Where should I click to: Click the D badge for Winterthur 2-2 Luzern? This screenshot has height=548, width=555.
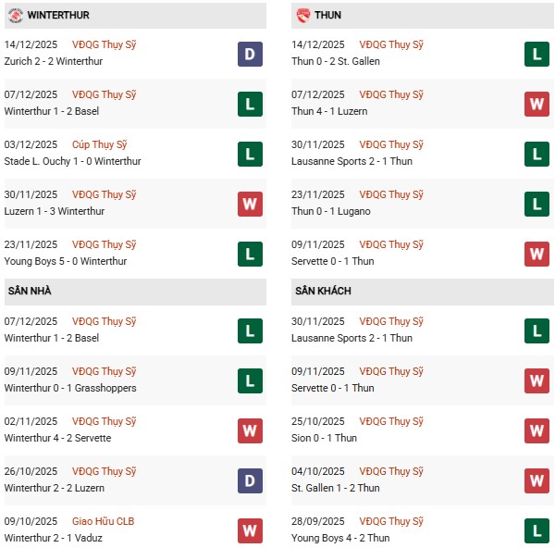pyautogui.click(x=250, y=480)
